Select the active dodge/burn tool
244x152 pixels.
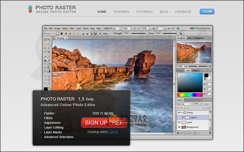click(x=49, y=71)
